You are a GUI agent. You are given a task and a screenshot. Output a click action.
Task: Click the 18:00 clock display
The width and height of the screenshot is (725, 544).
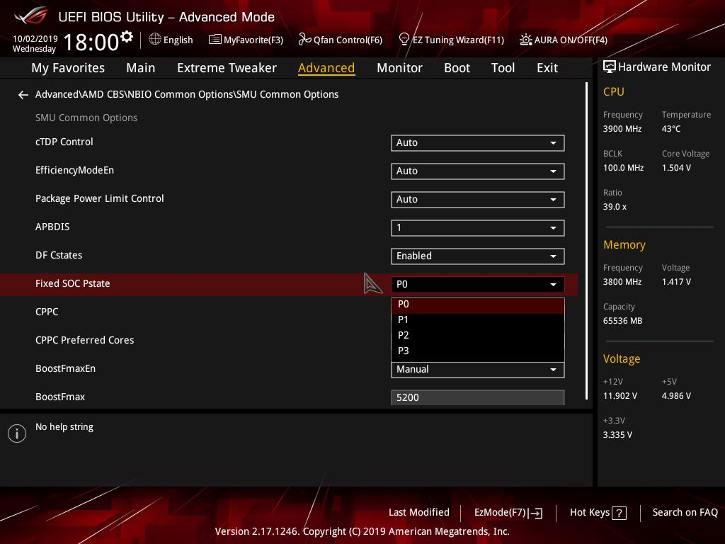(x=91, y=42)
